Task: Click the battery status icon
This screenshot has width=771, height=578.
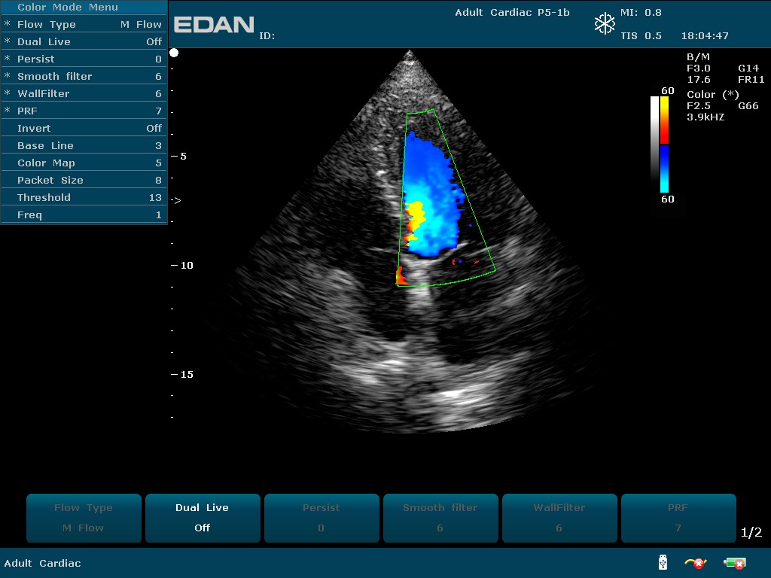Action: 734,563
